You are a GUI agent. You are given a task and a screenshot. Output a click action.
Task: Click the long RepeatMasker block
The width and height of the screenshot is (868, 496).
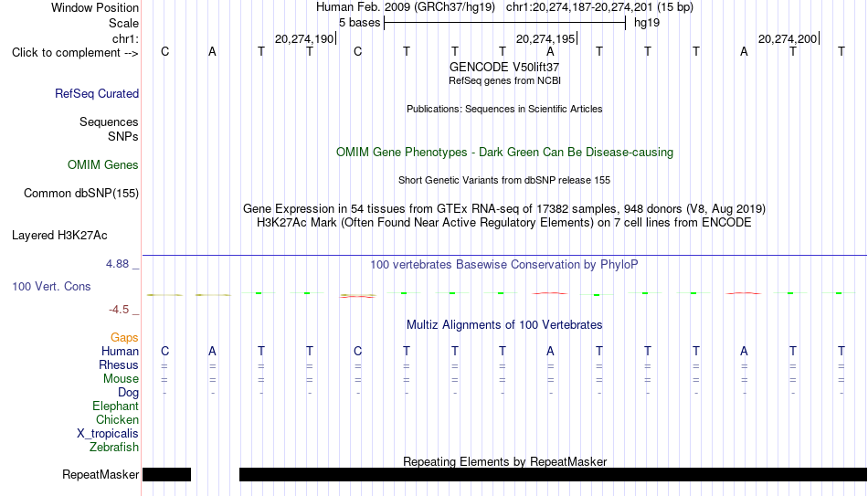554,474
